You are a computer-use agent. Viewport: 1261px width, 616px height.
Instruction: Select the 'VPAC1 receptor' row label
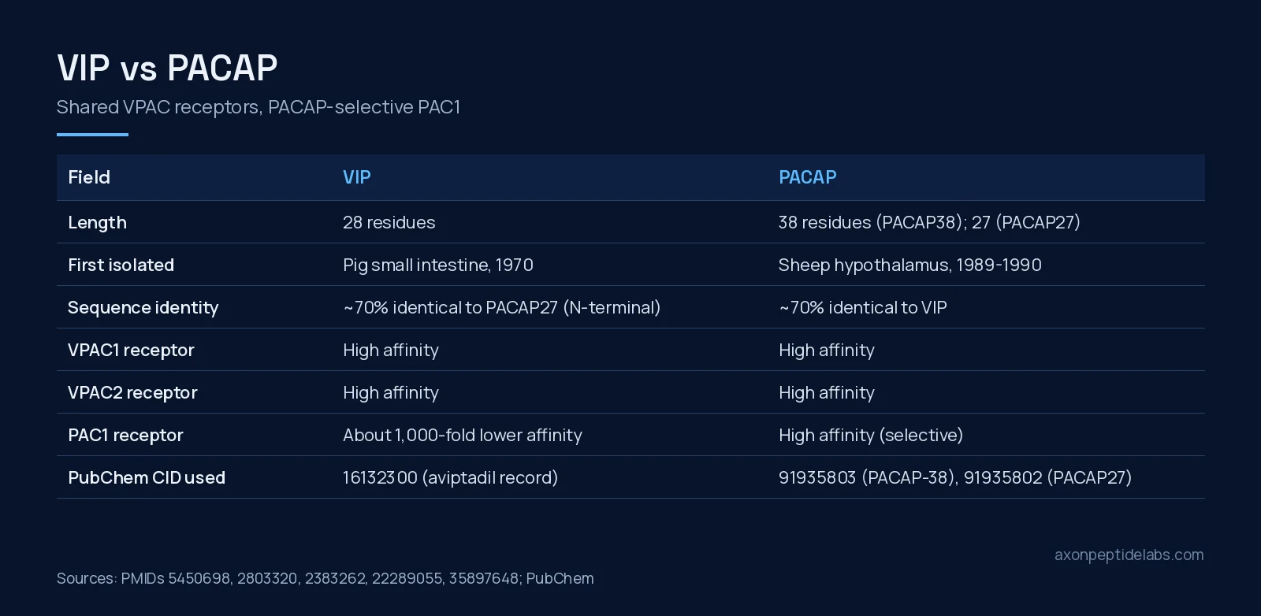131,351
